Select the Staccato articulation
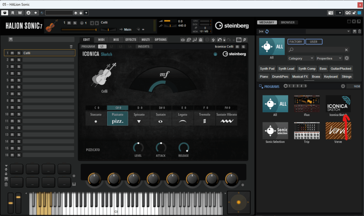This screenshot has height=216, width=364. coord(96,118)
